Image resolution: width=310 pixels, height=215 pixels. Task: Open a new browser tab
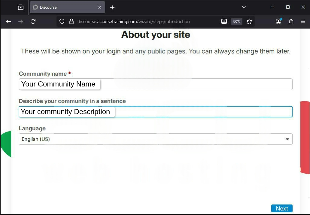(x=112, y=7)
